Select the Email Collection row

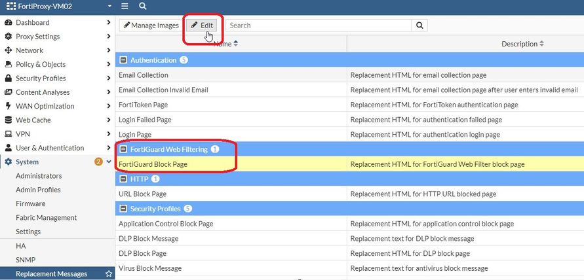pos(349,75)
